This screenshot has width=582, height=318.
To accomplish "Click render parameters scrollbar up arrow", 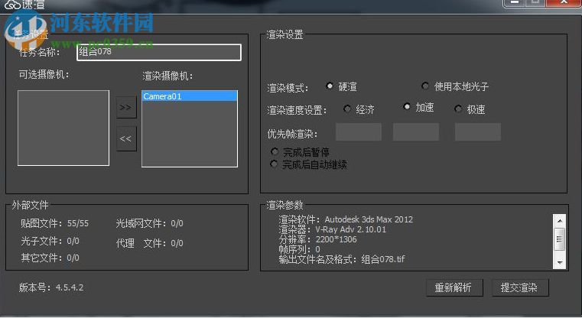I will coord(559,221).
